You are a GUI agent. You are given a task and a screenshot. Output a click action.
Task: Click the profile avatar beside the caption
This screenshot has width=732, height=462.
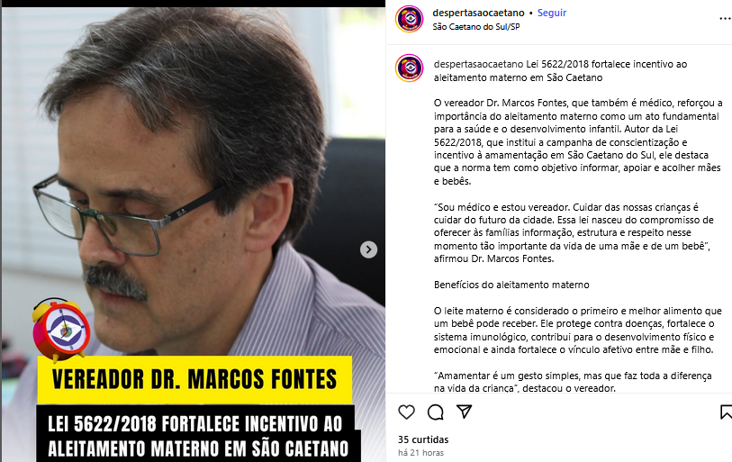pos(410,68)
